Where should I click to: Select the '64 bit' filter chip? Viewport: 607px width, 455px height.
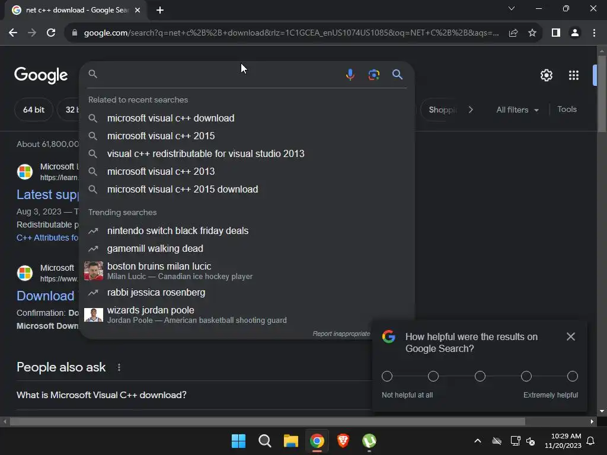point(34,110)
